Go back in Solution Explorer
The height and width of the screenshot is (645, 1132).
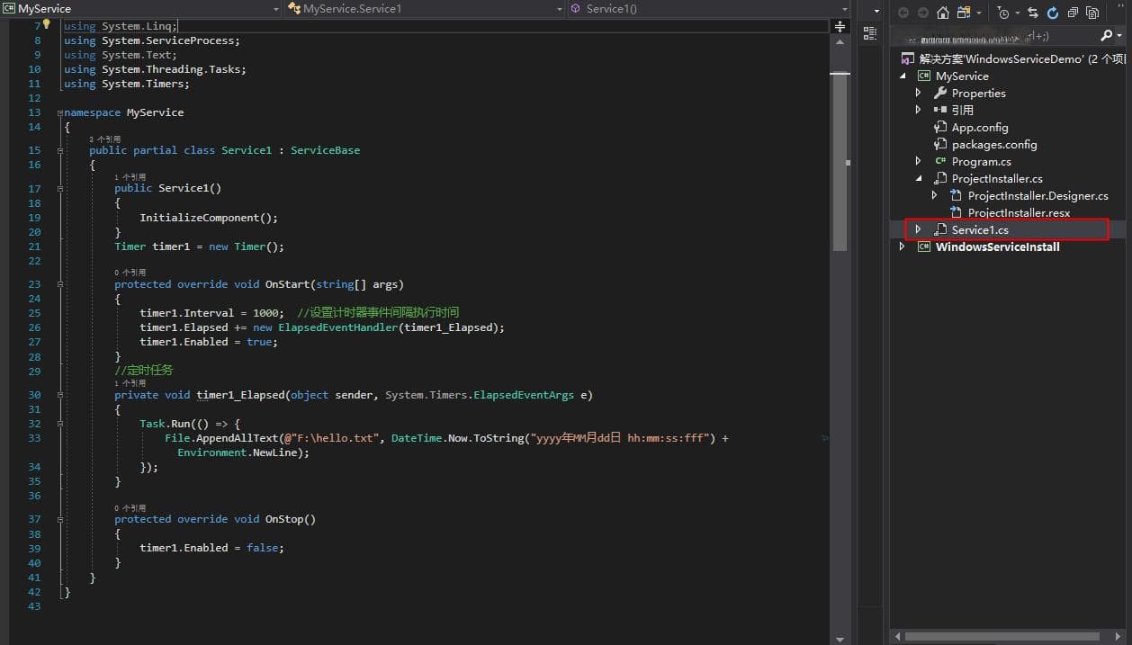pos(903,13)
